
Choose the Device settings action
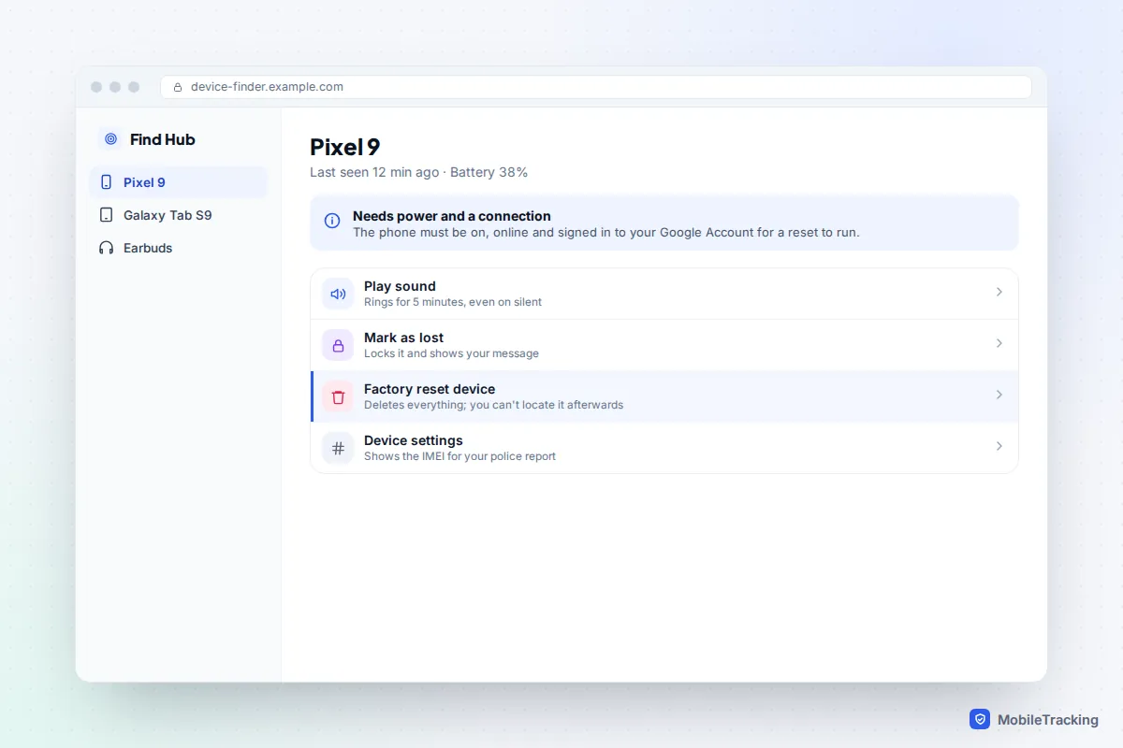point(664,448)
